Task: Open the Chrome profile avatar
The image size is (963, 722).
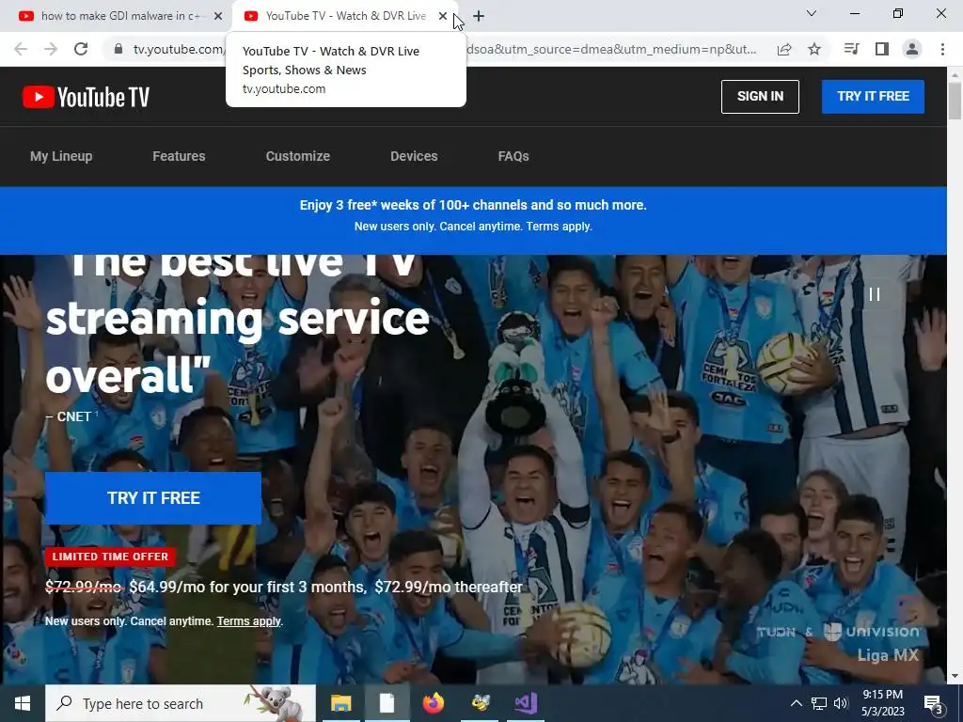Action: tap(912, 49)
